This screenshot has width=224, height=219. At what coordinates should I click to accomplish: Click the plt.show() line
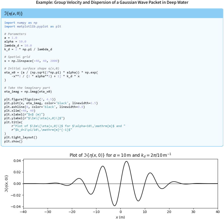13,141
